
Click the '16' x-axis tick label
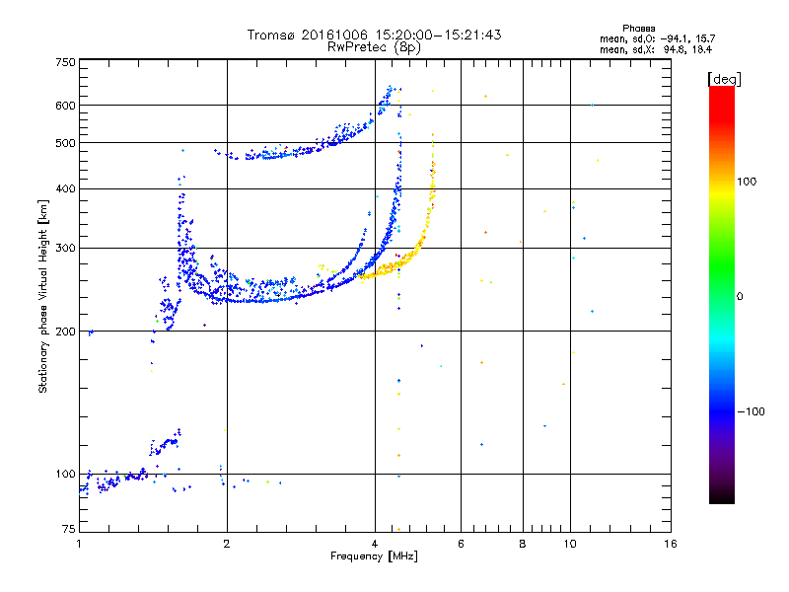pos(671,544)
